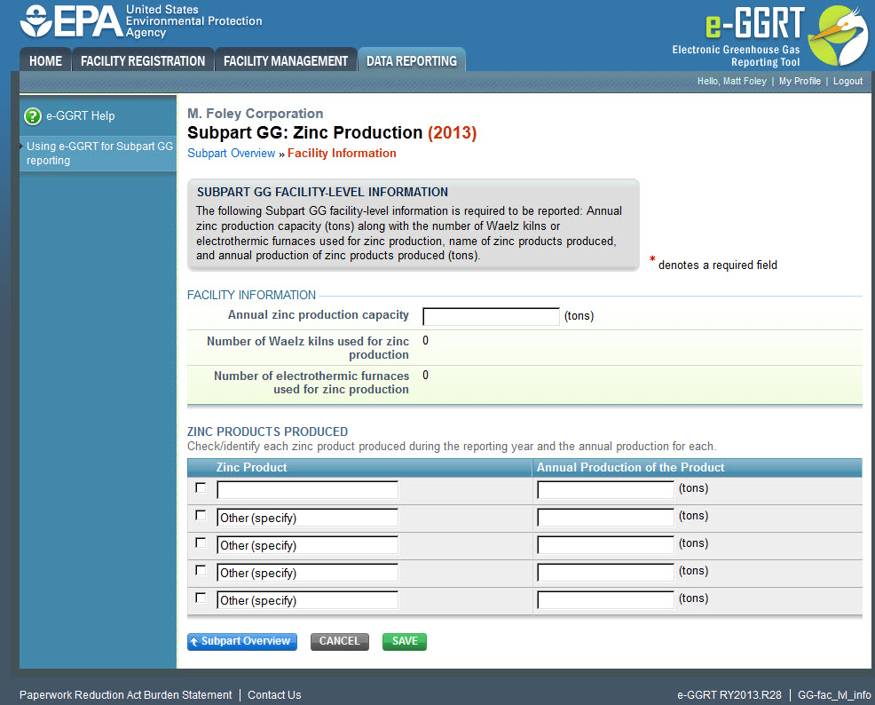Click the green SAVE button
The width and height of the screenshot is (875, 705).
point(405,641)
